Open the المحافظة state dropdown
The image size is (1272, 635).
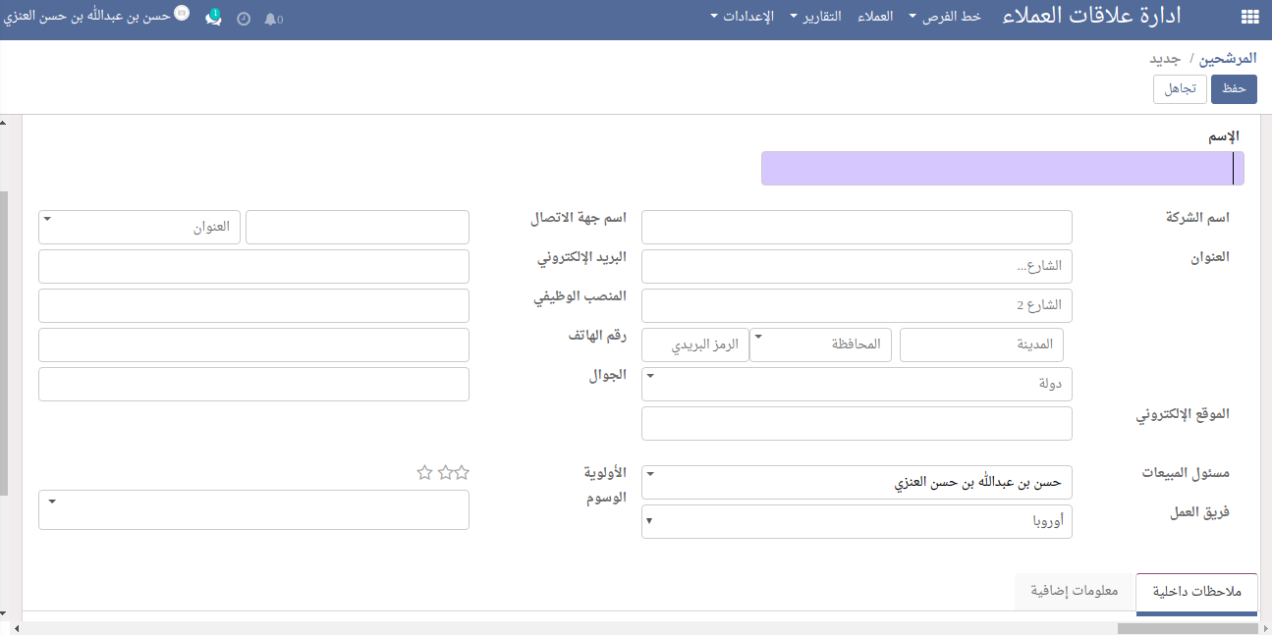[x=820, y=344]
